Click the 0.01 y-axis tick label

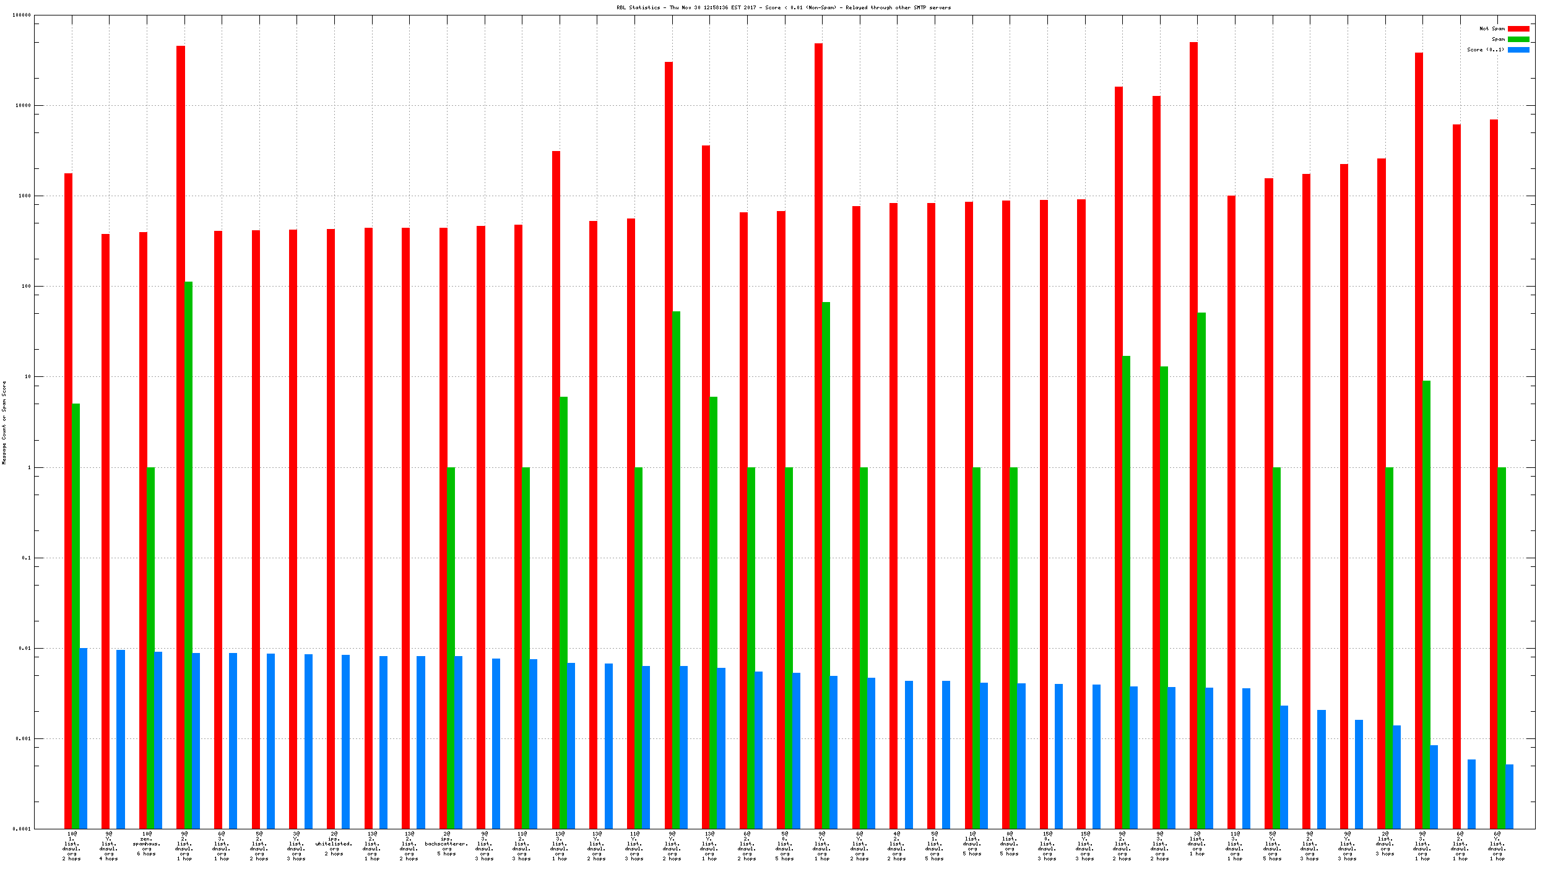tap(24, 648)
